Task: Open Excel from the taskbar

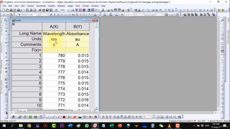Action: 111,126
